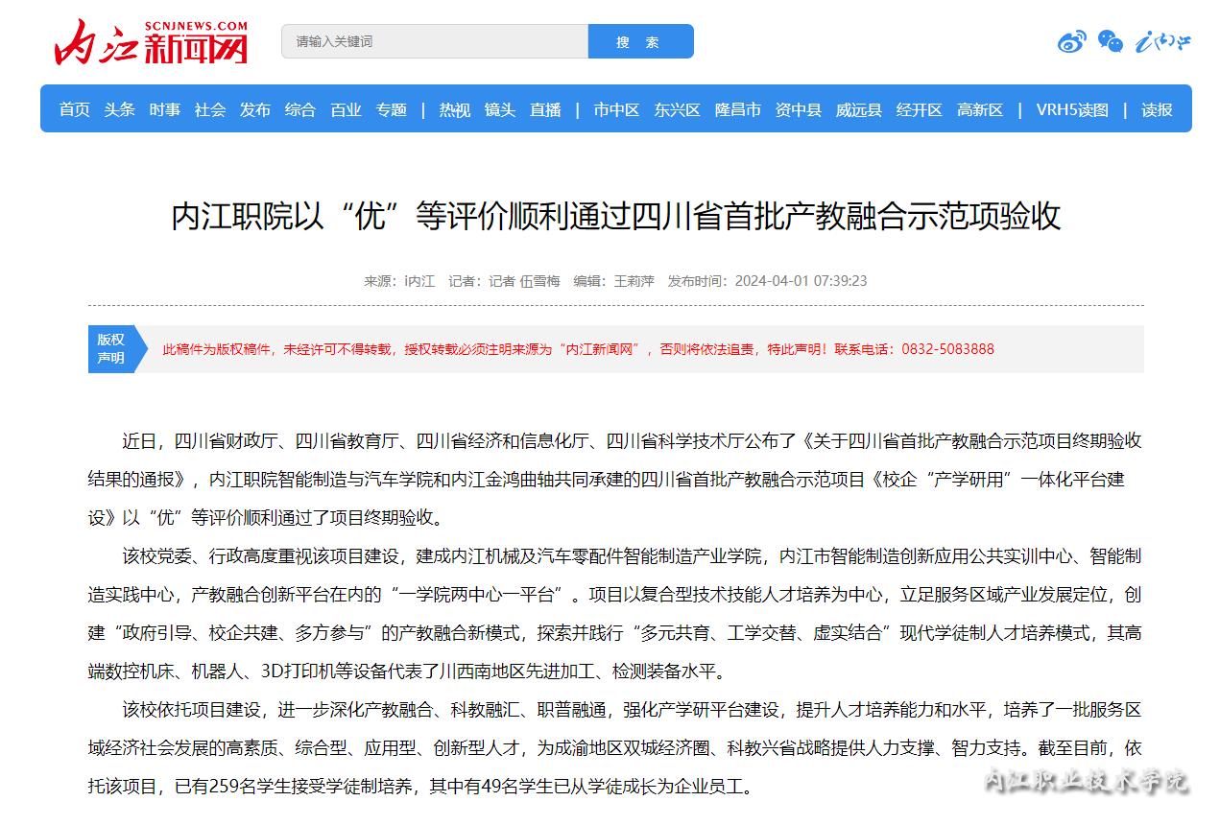Click the publish time 2024-04-01 07:39:23
Screen dimensions: 1220x825
click(801, 281)
